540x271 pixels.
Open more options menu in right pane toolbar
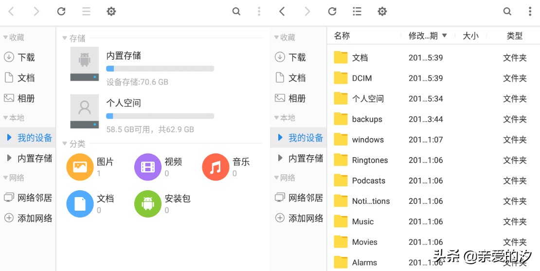pos(530,11)
